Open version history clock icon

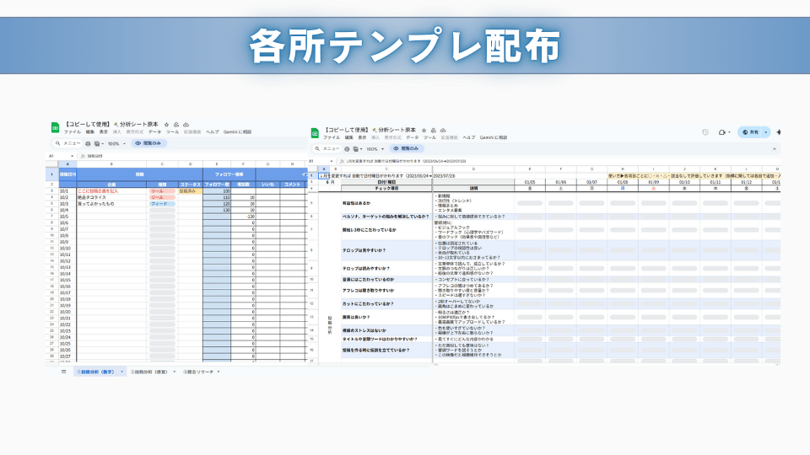click(x=705, y=132)
